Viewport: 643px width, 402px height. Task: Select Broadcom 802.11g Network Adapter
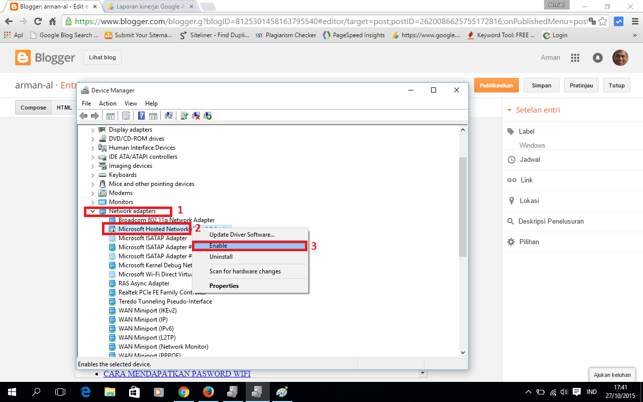click(166, 220)
